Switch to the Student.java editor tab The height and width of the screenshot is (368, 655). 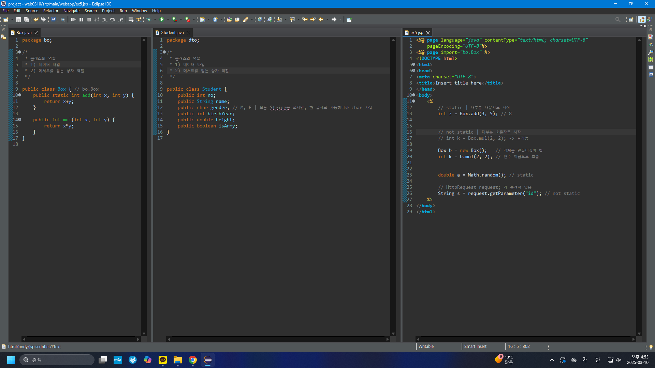click(172, 33)
